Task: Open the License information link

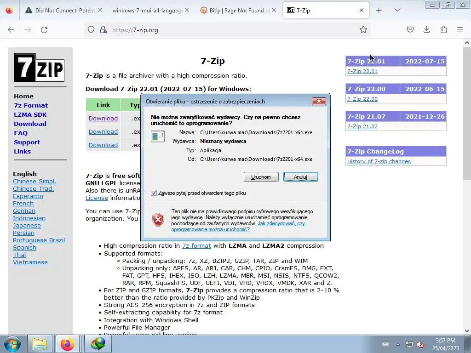Action: 97,198
